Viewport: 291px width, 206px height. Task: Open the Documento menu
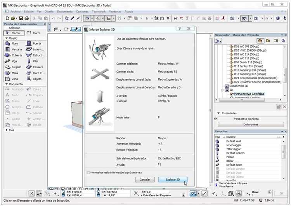tap(65, 12)
